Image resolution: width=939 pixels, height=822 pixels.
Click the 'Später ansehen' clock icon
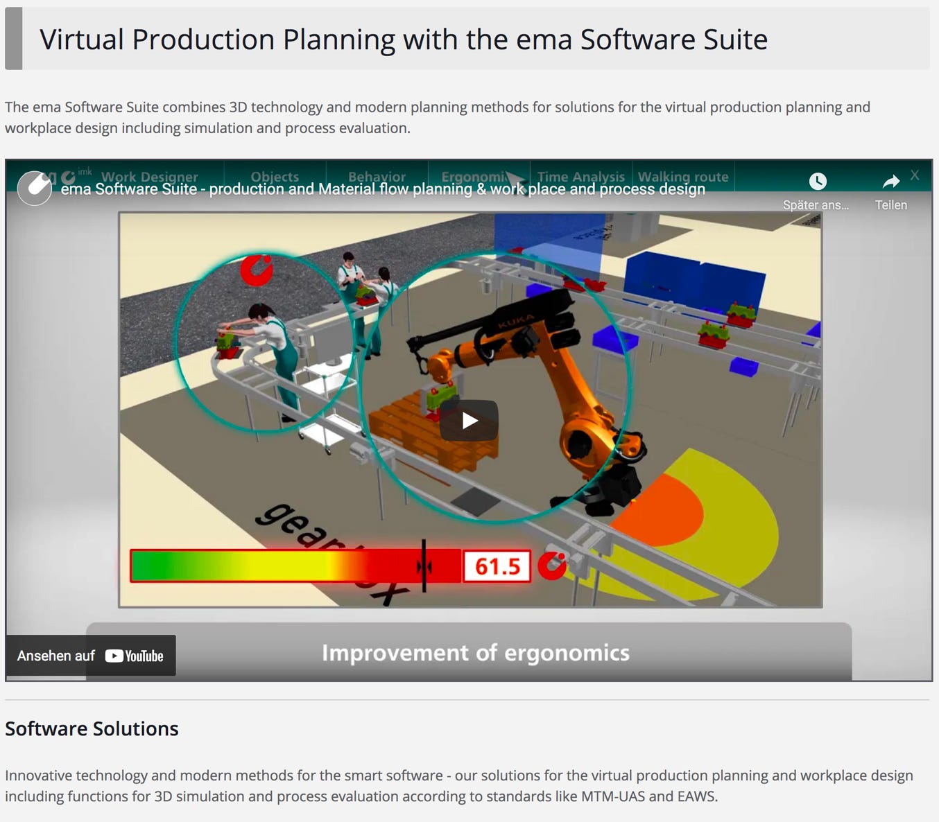pyautogui.click(x=818, y=182)
